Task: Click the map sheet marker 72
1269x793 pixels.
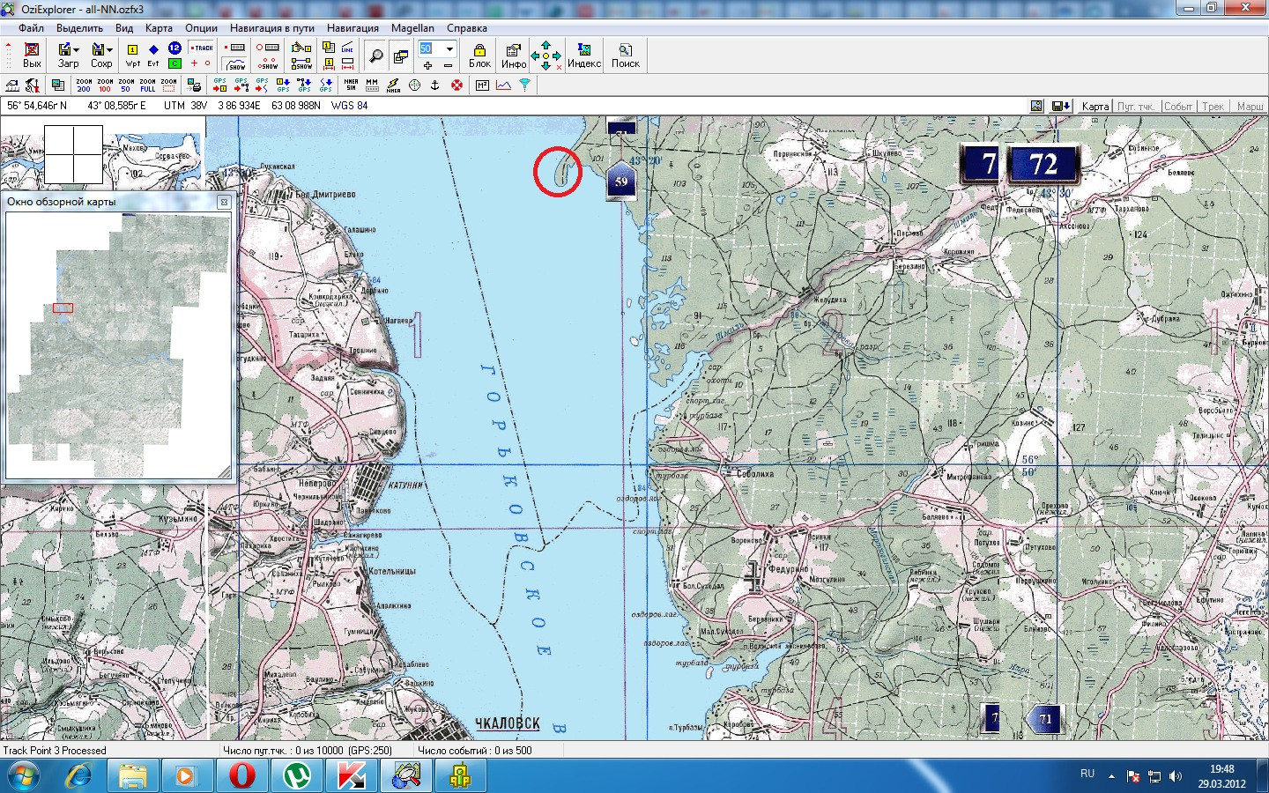Action: (x=1043, y=164)
